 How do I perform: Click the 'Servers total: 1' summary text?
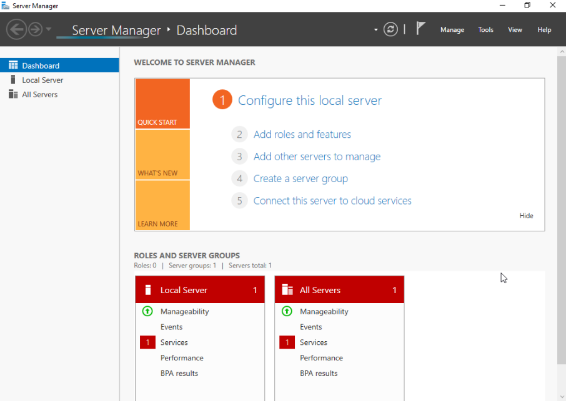click(x=250, y=266)
